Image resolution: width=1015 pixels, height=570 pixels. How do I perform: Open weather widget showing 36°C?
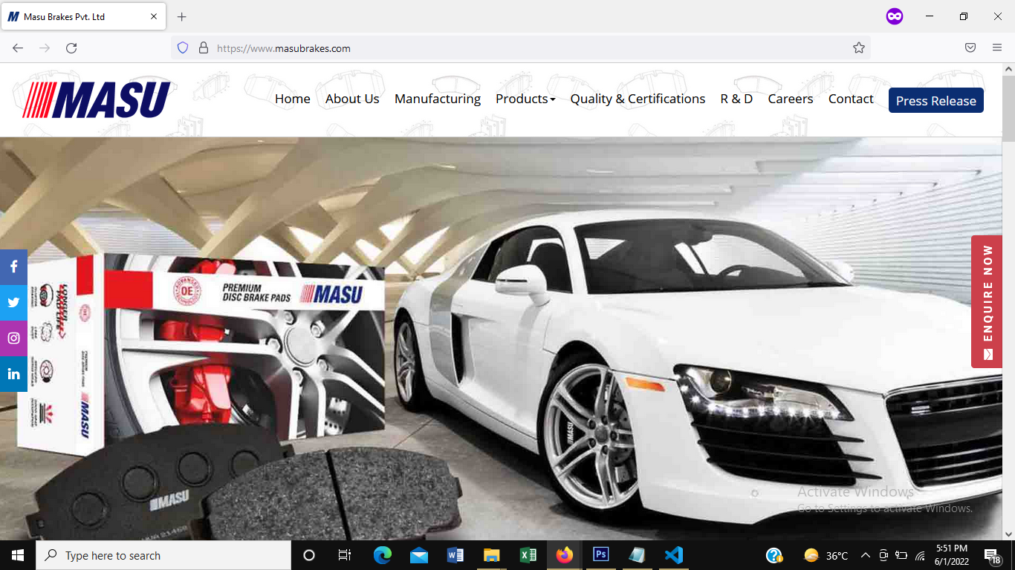826,555
